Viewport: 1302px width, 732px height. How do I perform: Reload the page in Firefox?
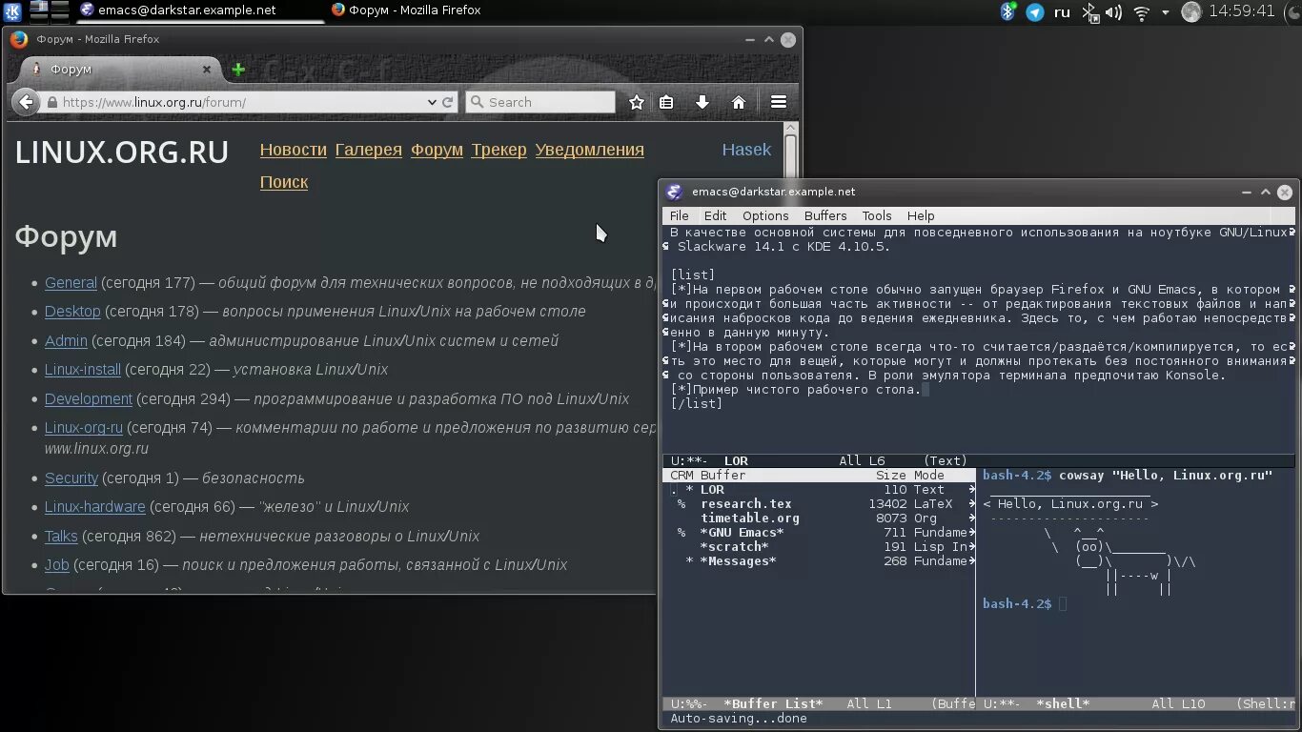447,102
